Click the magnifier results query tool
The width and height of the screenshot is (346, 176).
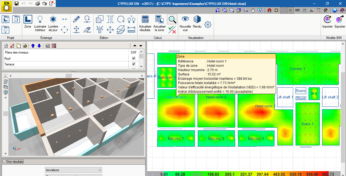click(x=172, y=19)
